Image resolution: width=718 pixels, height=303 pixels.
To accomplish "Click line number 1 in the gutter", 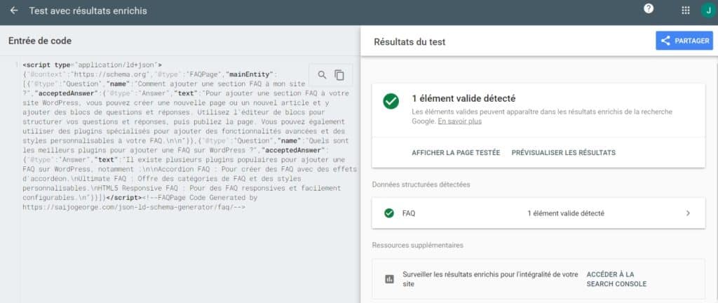I will tap(18, 65).
